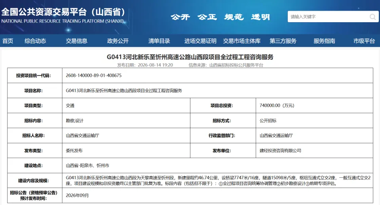
Task: Click the 项目总投资 label
Action: click(222, 106)
